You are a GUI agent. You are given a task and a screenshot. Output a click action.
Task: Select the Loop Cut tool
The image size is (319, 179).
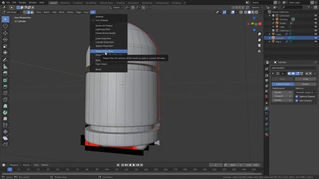5,93
